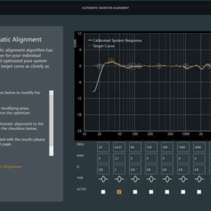Select the FREQ field showing 20
Image resolution: width=211 pixels, height=211 pixels.
point(103,147)
